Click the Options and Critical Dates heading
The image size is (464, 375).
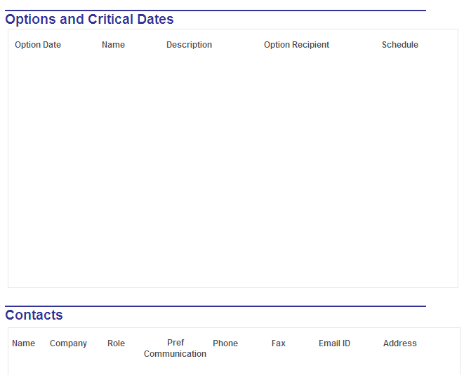click(x=89, y=19)
